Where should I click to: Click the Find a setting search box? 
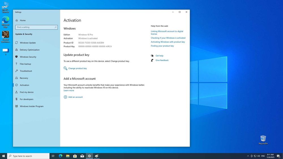click(x=37, y=27)
